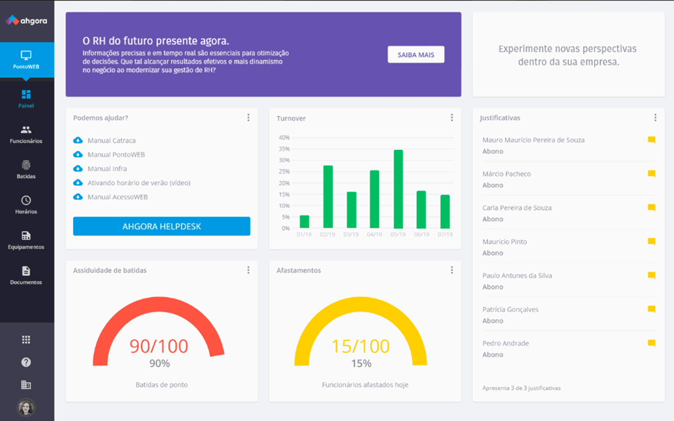Select the PontoWEB module tab
Image resolution: width=674 pixels, height=421 pixels.
[26, 59]
